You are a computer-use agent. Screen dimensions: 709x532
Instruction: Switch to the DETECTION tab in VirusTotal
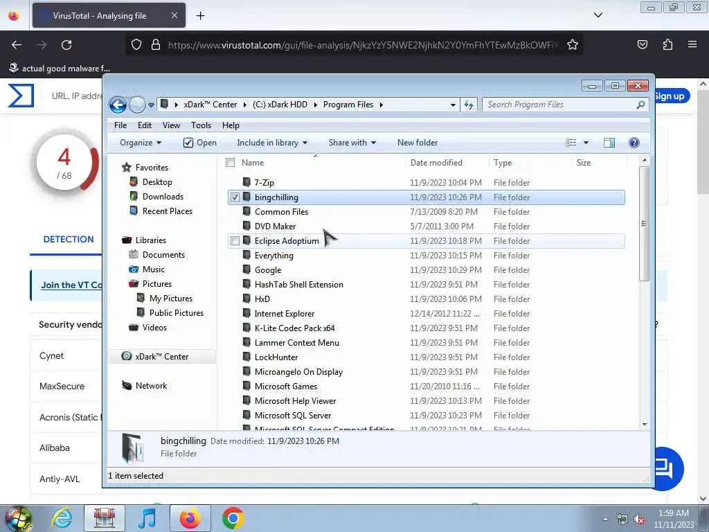coord(69,239)
